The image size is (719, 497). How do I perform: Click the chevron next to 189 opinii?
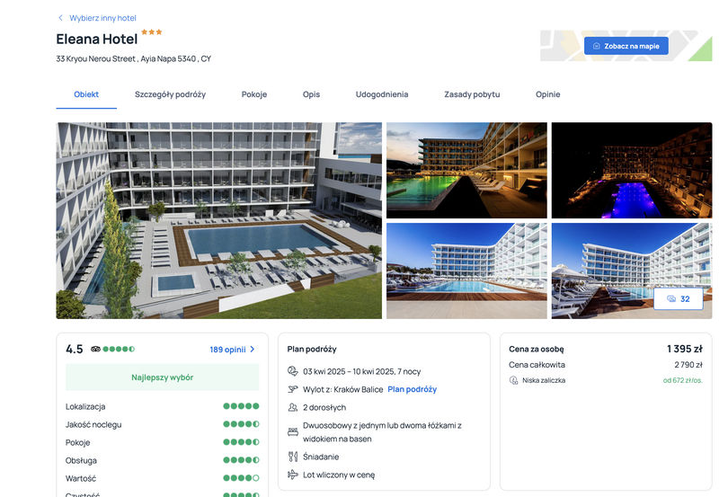click(253, 350)
